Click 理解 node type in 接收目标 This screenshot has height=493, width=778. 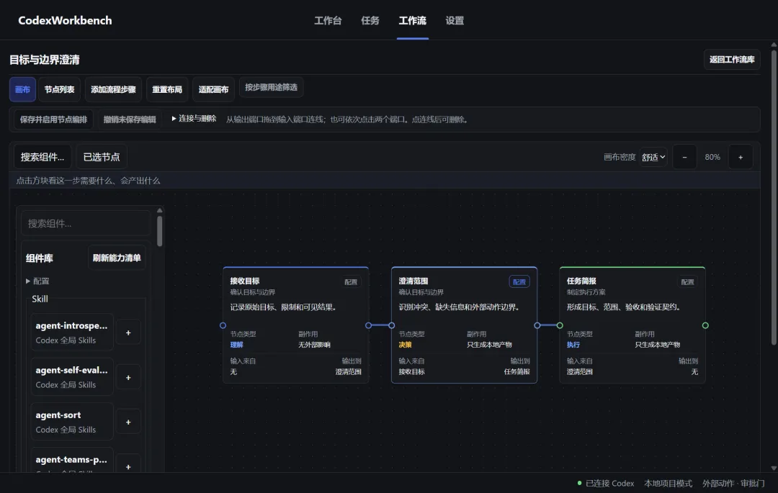[x=237, y=344]
